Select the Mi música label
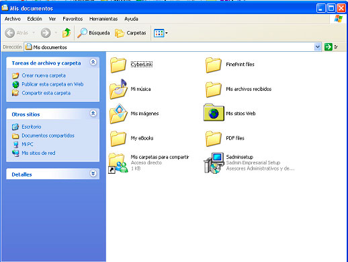 point(140,89)
